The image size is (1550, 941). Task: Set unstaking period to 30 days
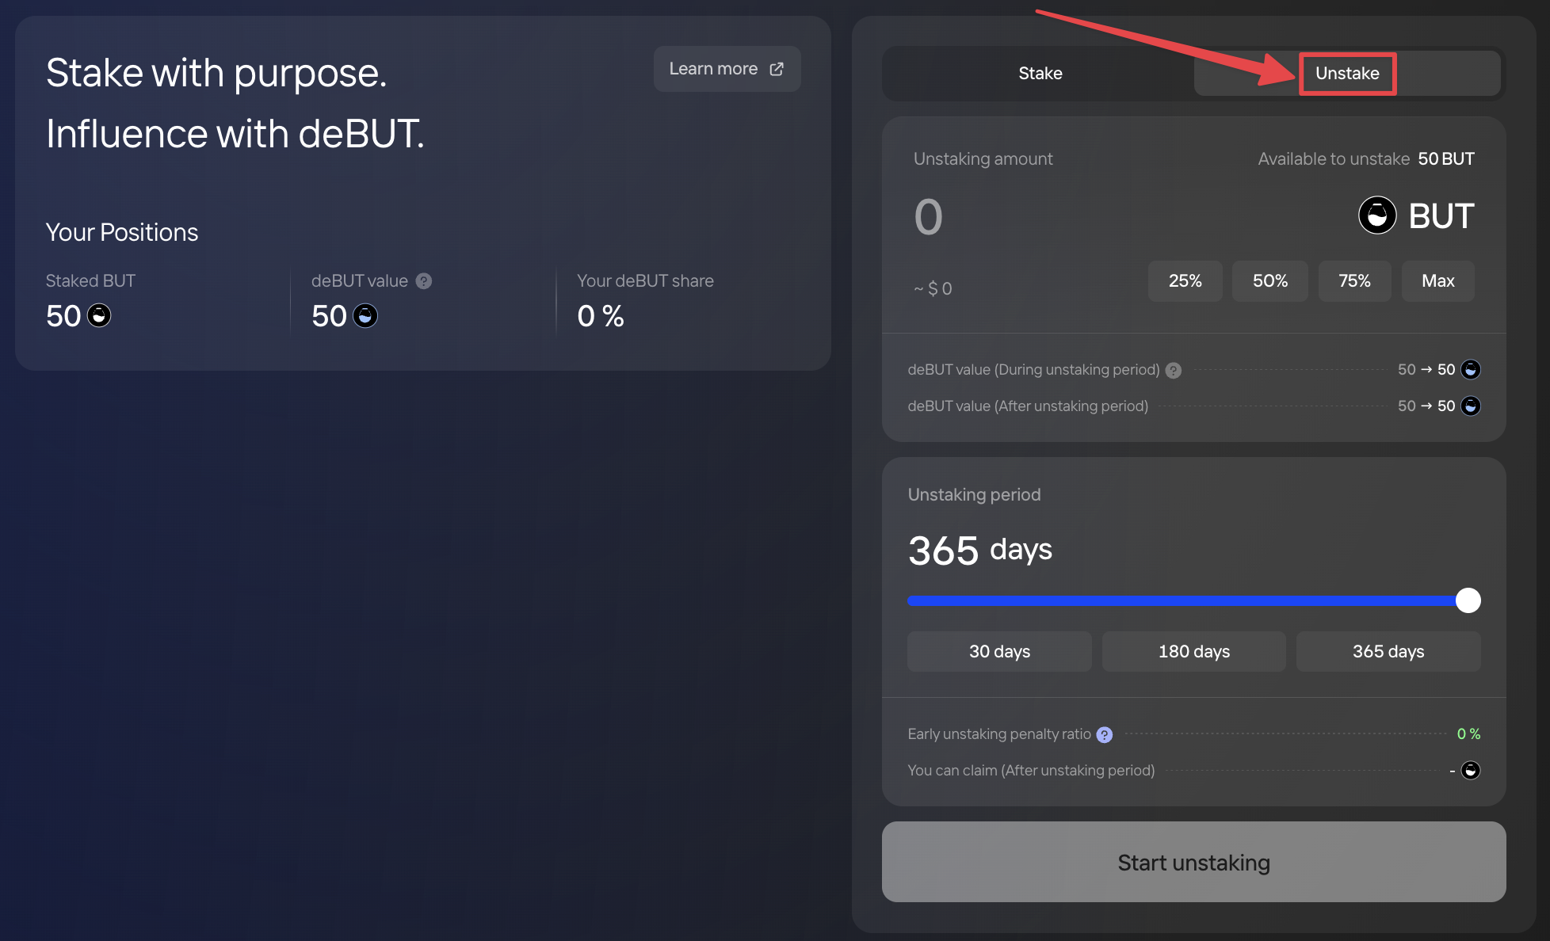[999, 652]
